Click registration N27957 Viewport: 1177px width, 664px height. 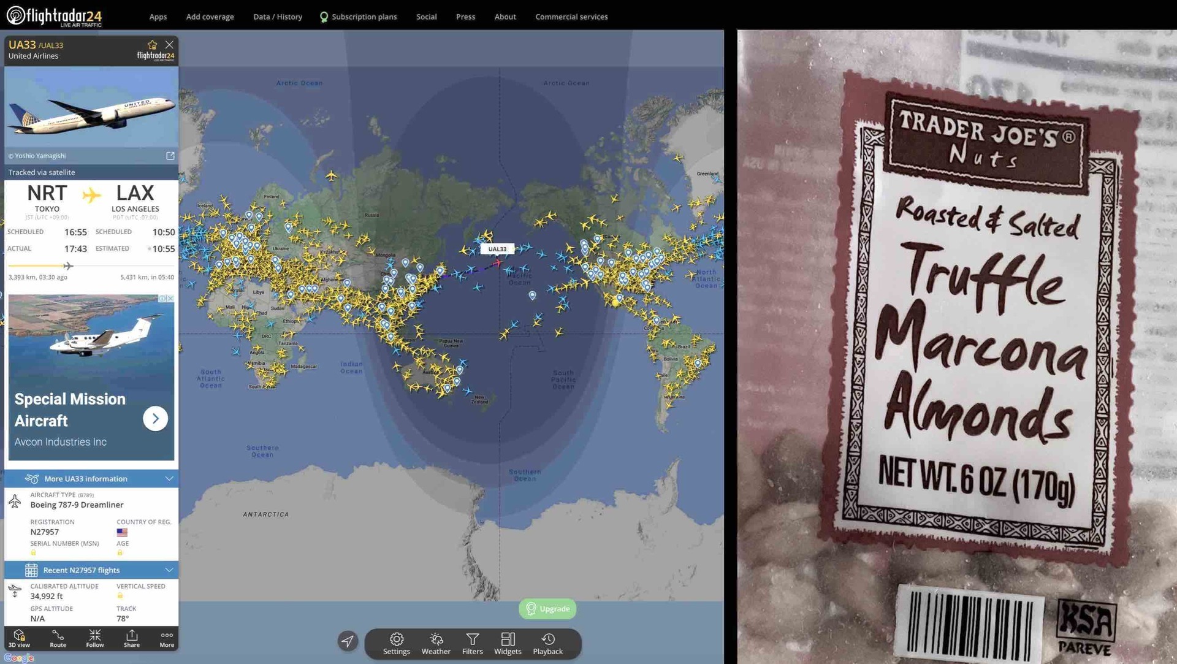coord(45,532)
